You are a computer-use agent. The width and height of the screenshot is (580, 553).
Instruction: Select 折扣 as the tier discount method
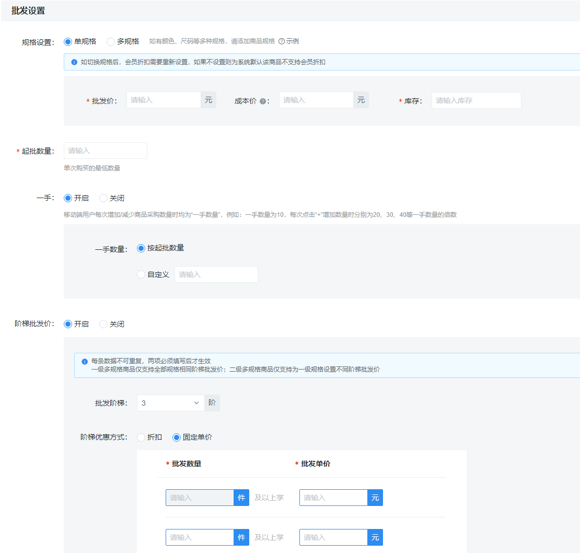pyautogui.click(x=141, y=437)
